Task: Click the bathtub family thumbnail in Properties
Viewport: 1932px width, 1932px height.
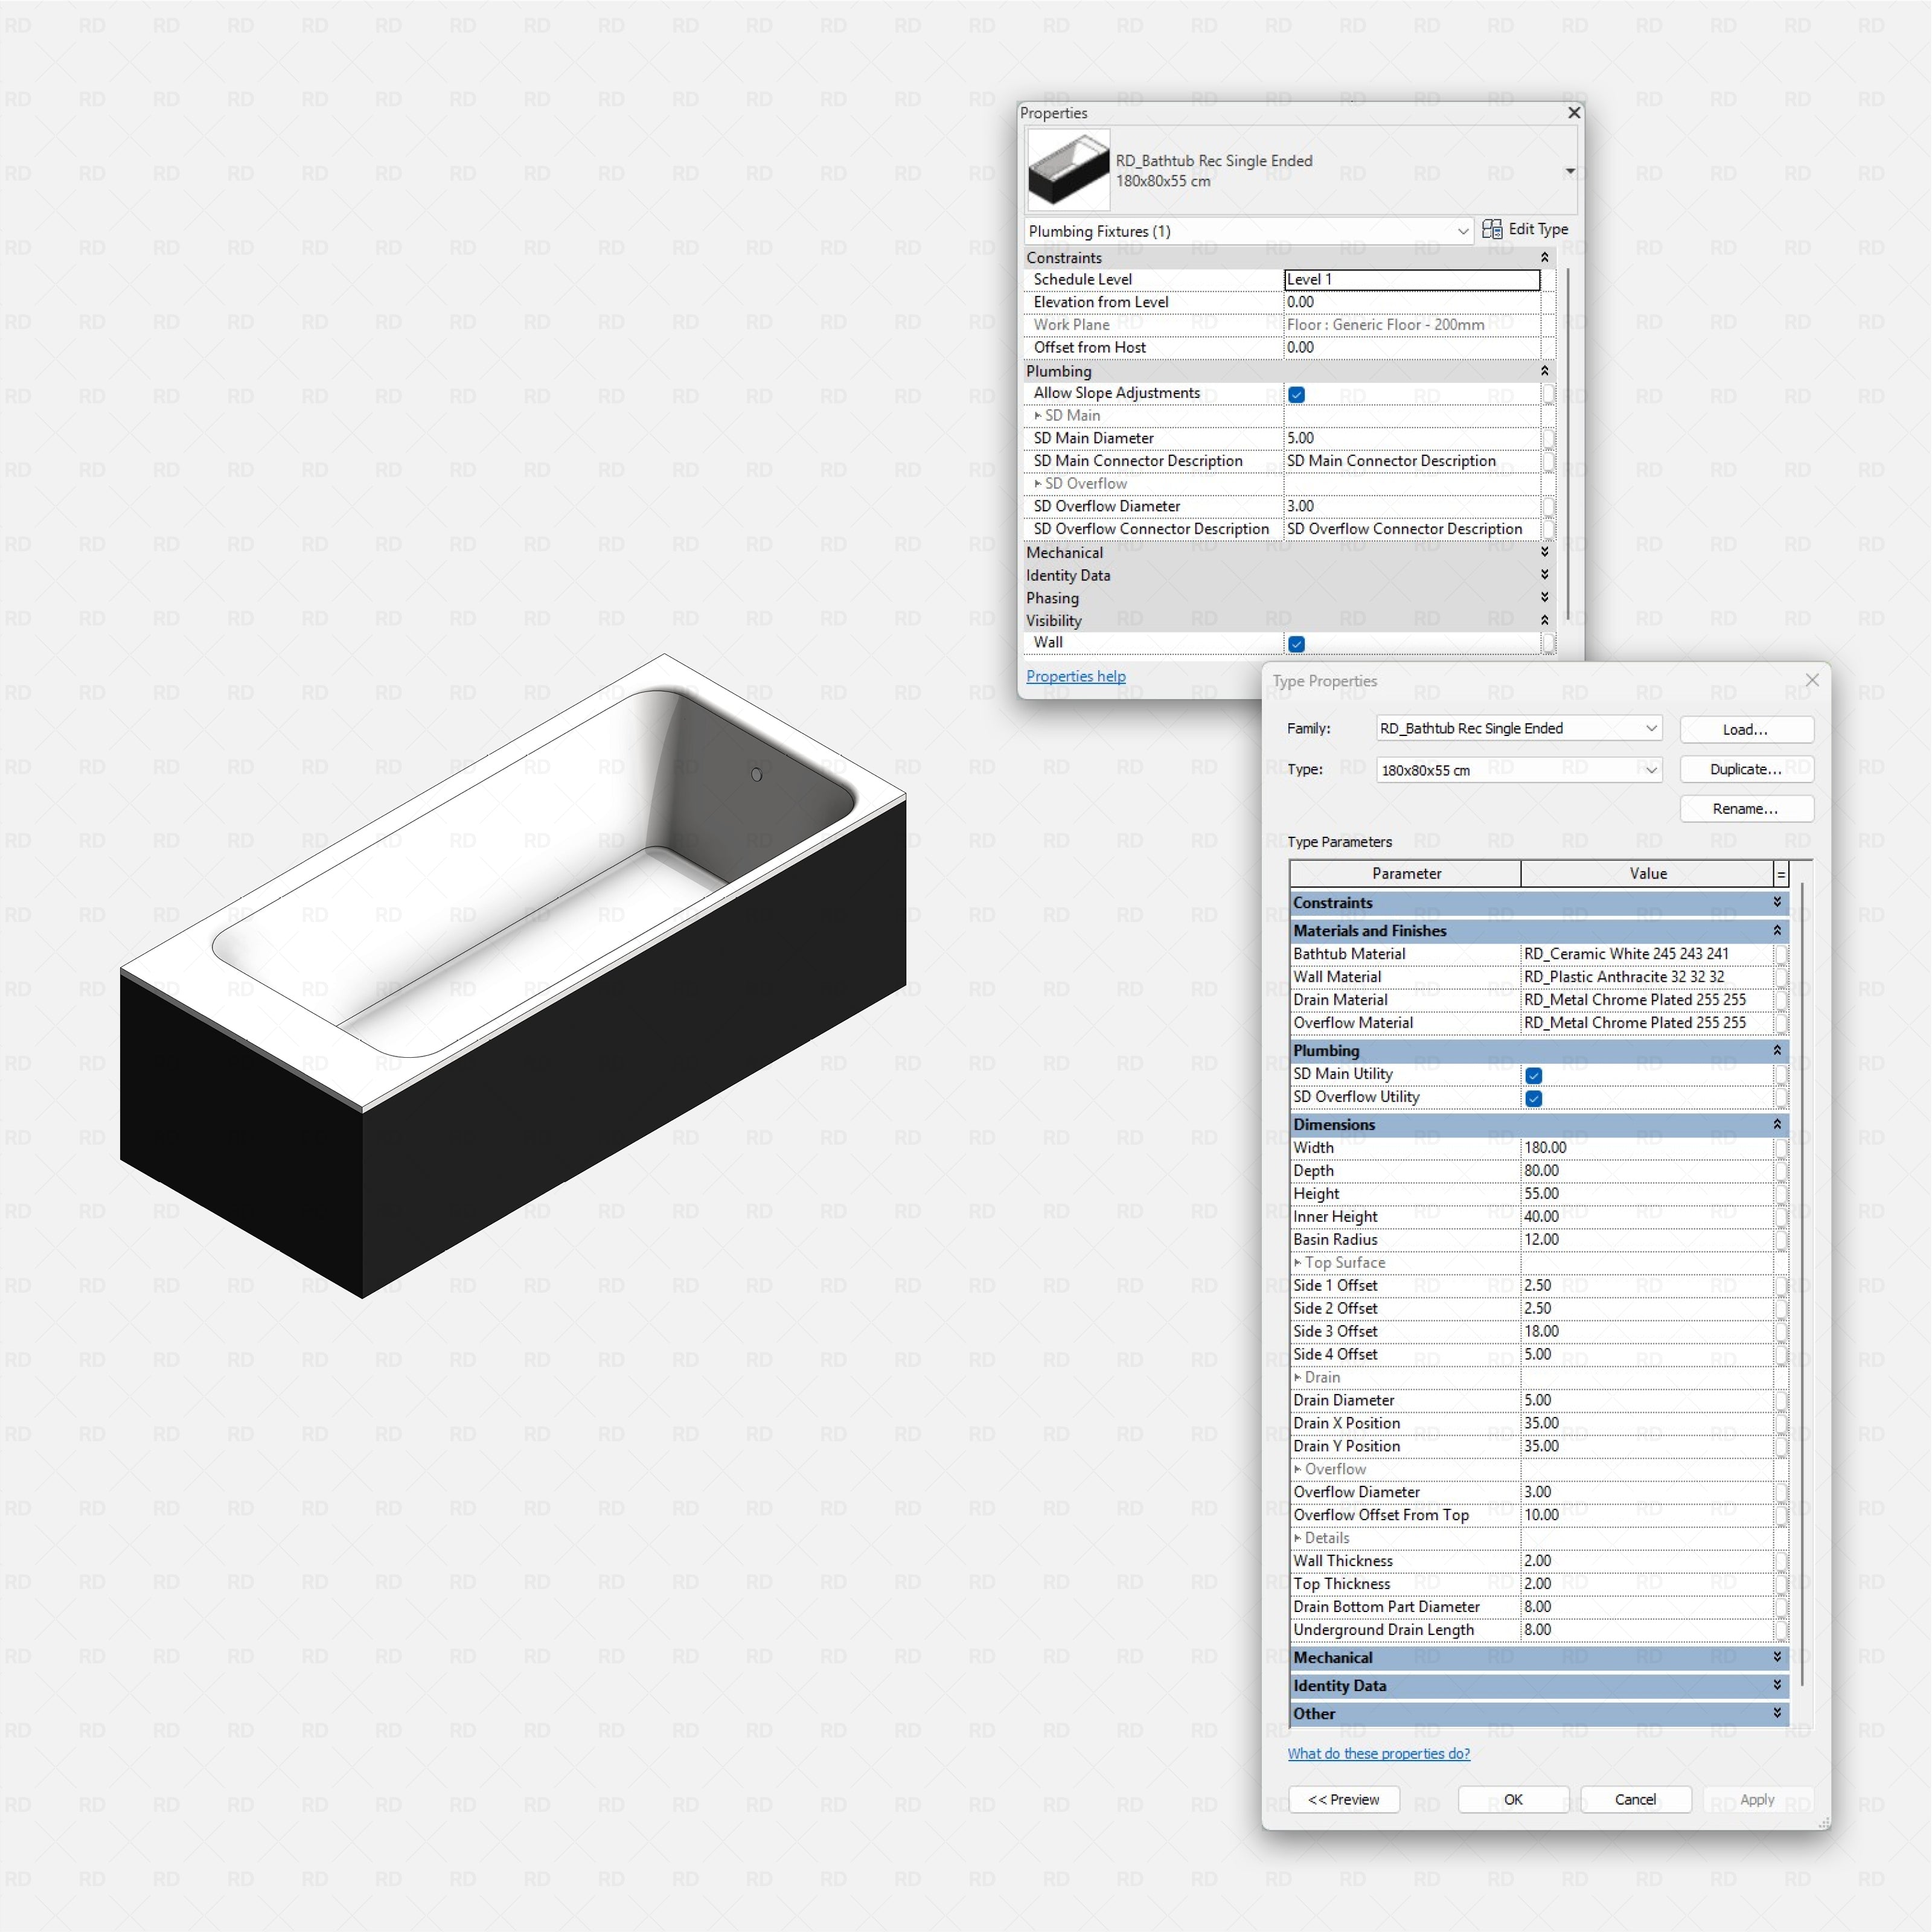Action: [1068, 171]
